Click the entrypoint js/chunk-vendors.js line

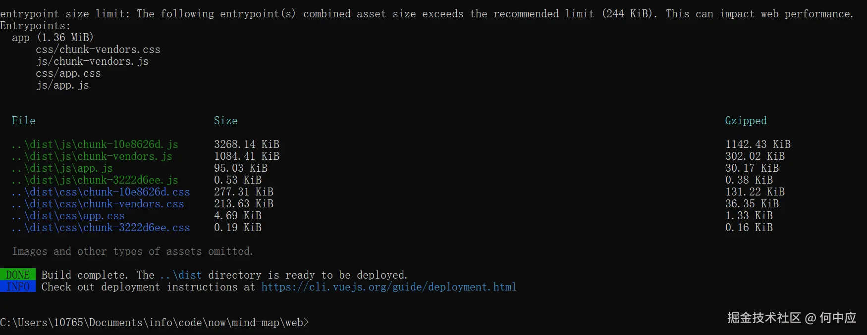[92, 61]
